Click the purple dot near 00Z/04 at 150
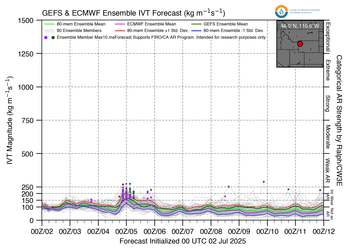Viewport: 347px width, 250px height. (91, 200)
